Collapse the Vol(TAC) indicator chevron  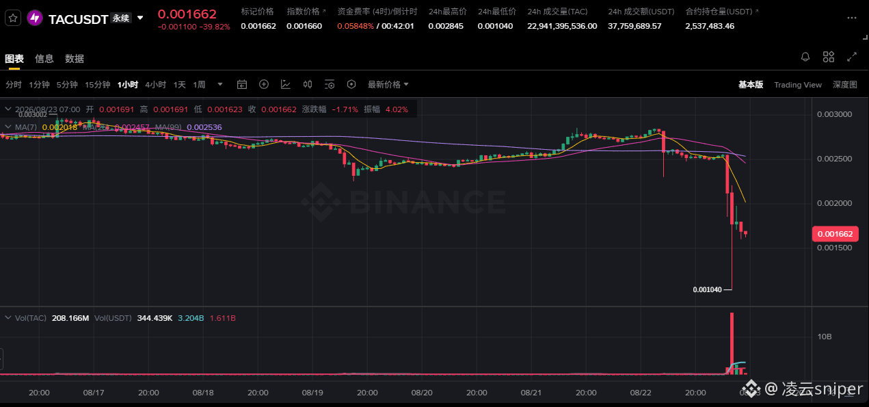coord(7,318)
